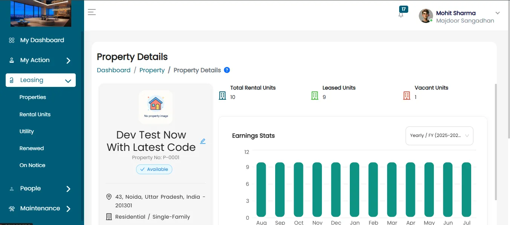Expand the Maintenance submenu chevron
This screenshot has width=510, height=225.
tap(68, 209)
